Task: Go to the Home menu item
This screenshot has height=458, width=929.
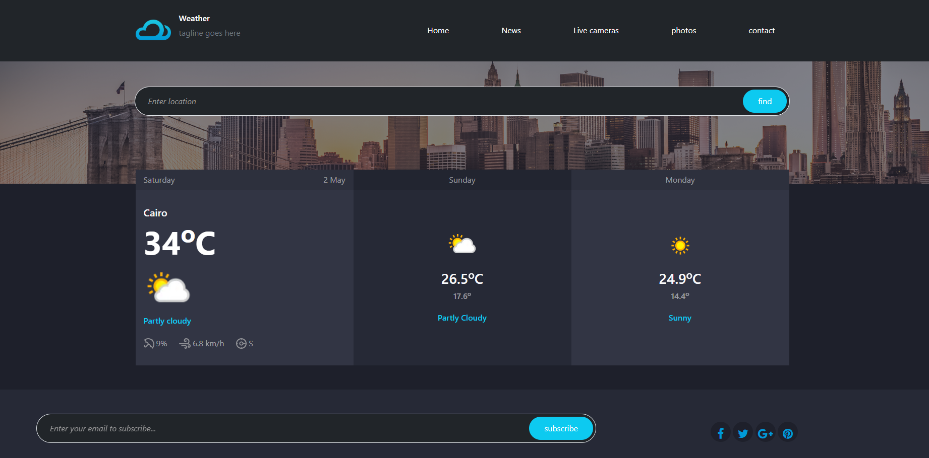Action: (438, 31)
